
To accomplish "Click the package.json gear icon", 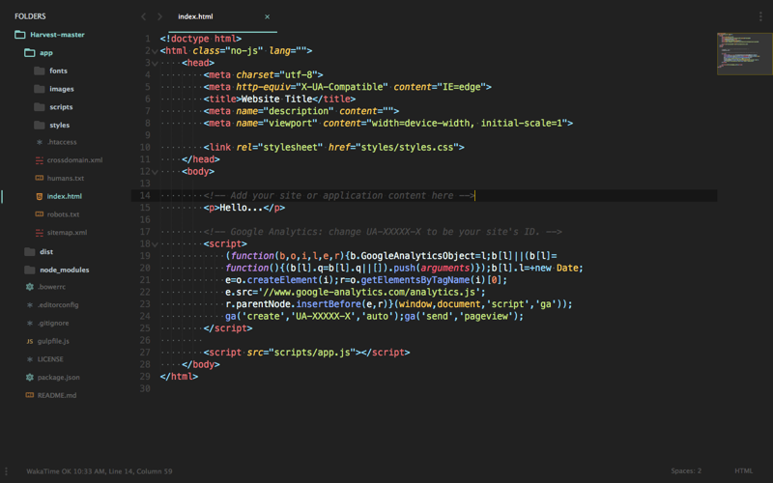I will (30, 377).
